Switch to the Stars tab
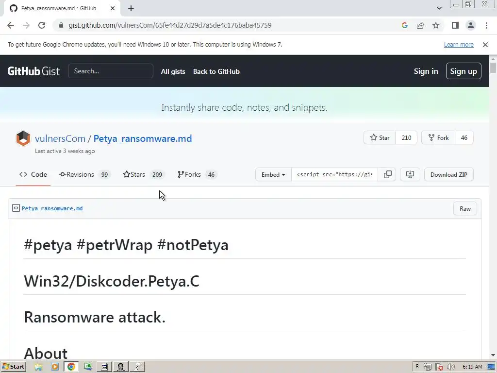 (144, 174)
